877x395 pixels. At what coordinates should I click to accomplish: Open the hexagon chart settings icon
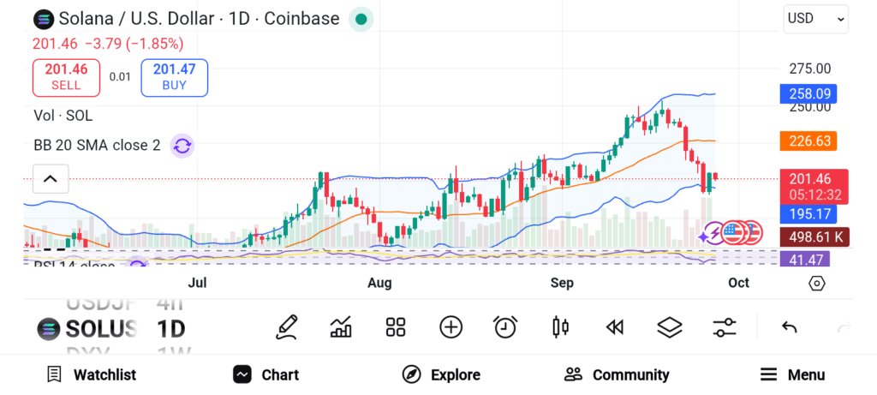pyautogui.click(x=816, y=284)
